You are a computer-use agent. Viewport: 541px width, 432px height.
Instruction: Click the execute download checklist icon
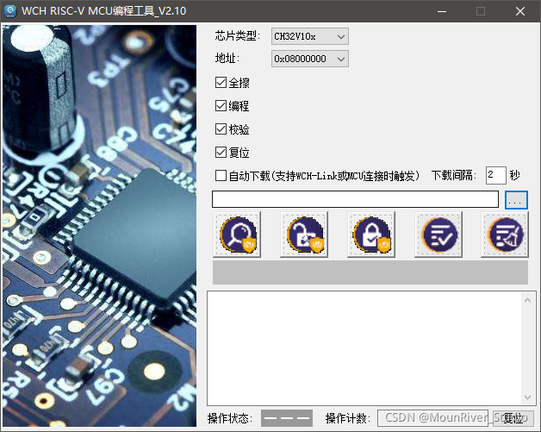[x=438, y=235]
